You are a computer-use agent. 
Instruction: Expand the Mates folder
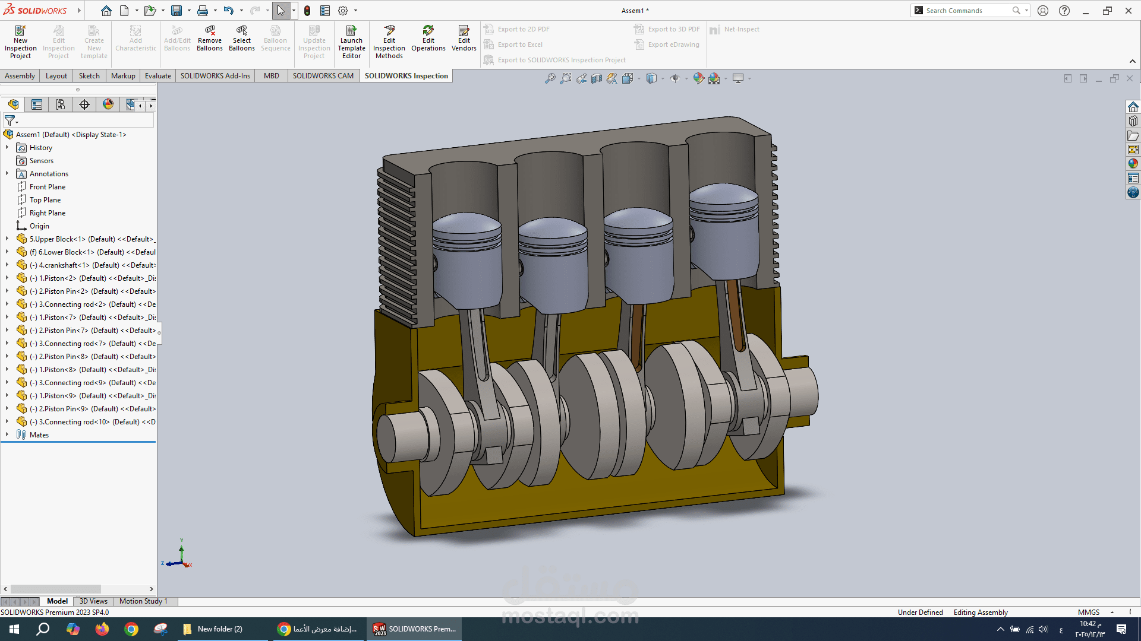(7, 434)
